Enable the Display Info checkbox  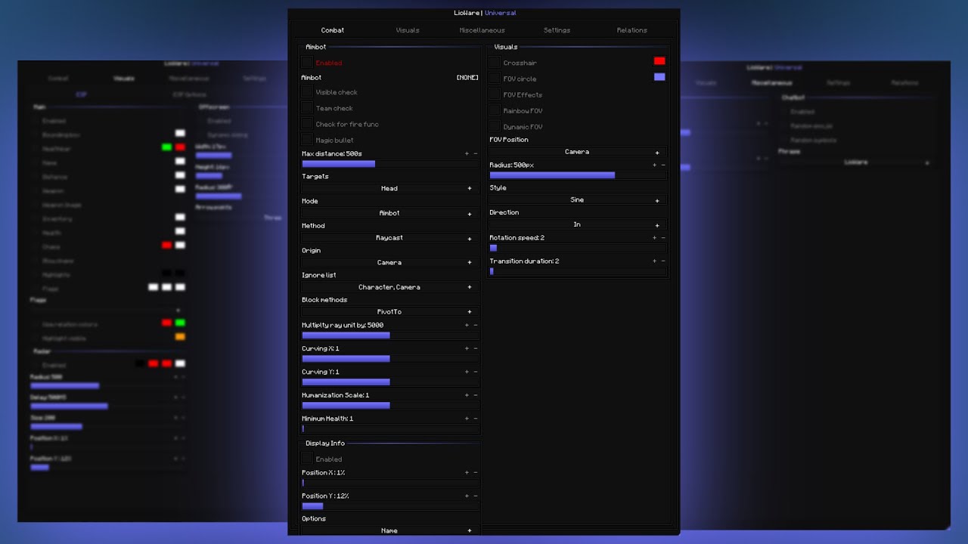[307, 459]
